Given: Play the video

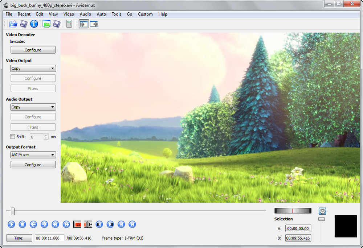Looking at the screenshot, I should coord(11,224).
